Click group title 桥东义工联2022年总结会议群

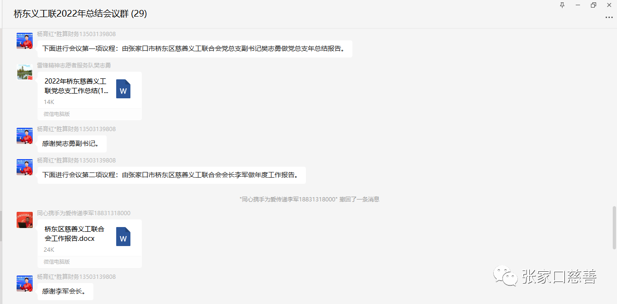pyautogui.click(x=80, y=14)
